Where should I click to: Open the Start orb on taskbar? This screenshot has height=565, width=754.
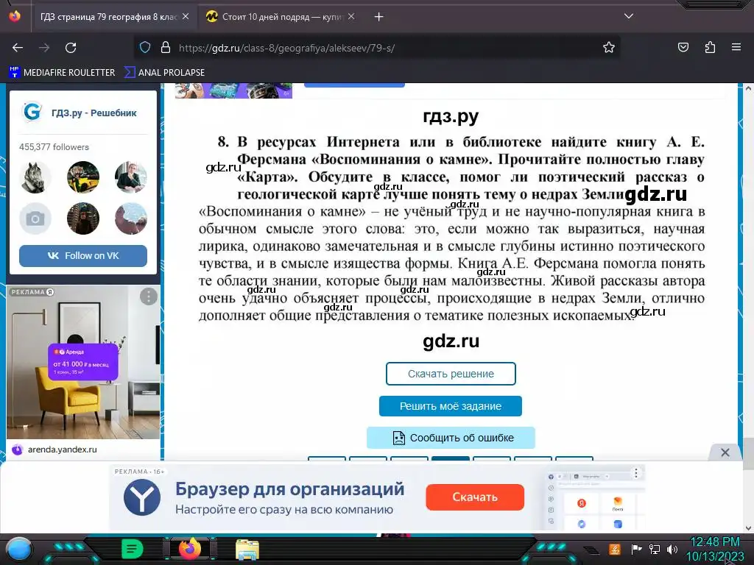click(18, 549)
